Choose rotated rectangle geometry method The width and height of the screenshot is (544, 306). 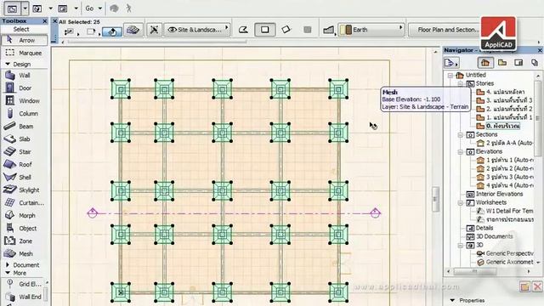[x=286, y=30]
